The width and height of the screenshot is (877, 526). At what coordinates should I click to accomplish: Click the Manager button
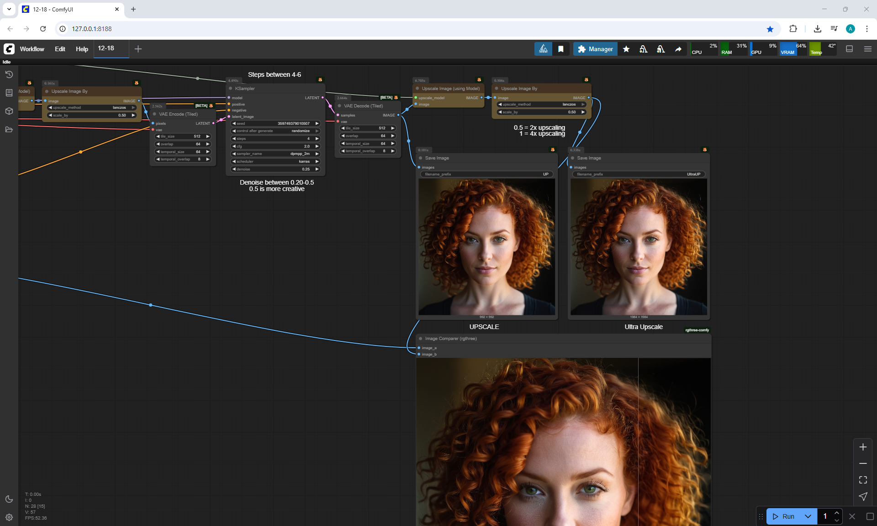pyautogui.click(x=595, y=49)
